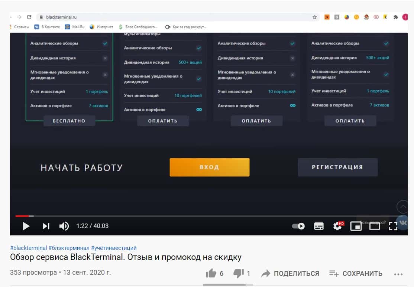Open the Mail.Ru bookmark
This screenshot has height=287, width=414.
pyautogui.click(x=75, y=27)
